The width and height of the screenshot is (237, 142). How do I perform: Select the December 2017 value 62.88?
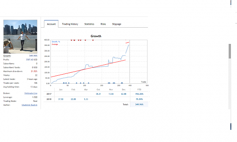(x=124, y=94)
